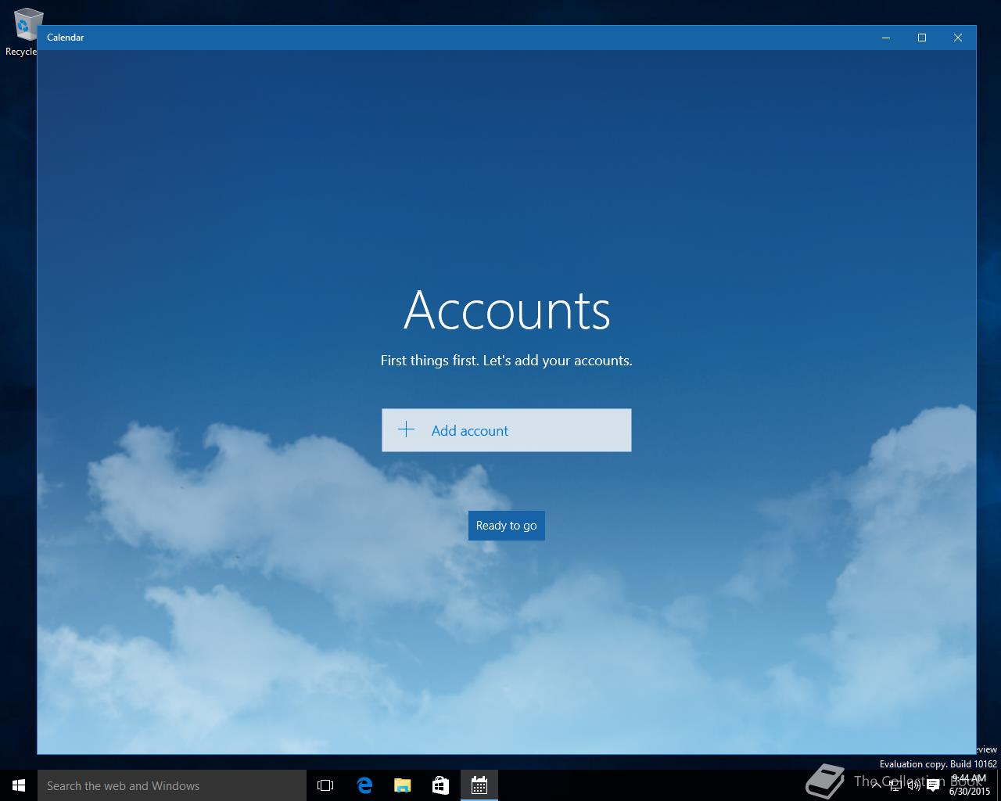Image resolution: width=1001 pixels, height=801 pixels.
Task: Open File Explorer from the taskbar
Action: tap(402, 785)
